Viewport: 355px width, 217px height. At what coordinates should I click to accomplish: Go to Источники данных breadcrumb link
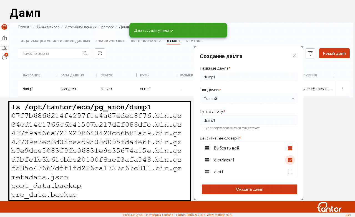(x=80, y=27)
